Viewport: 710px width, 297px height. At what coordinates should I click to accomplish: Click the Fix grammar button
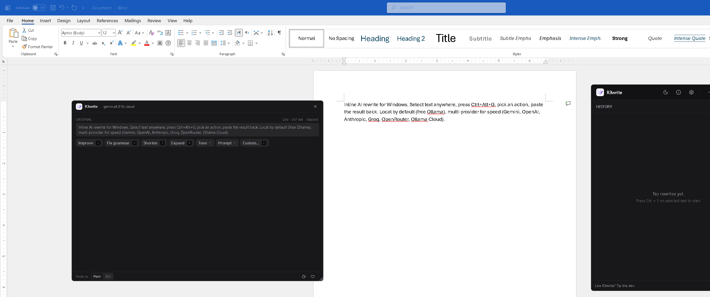[x=122, y=143]
